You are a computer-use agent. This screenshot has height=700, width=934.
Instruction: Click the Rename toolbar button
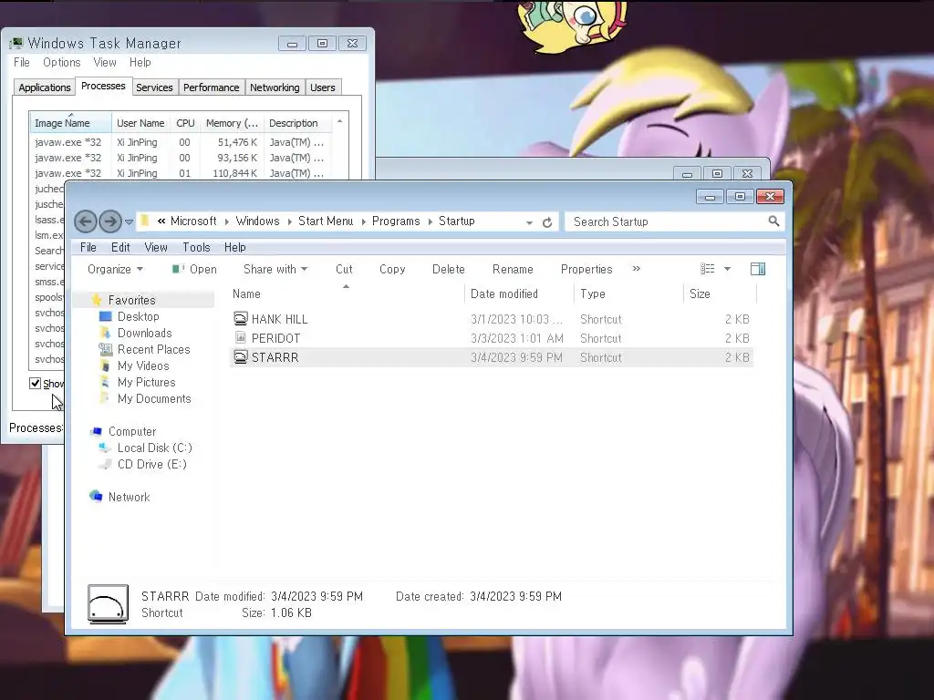coord(513,269)
